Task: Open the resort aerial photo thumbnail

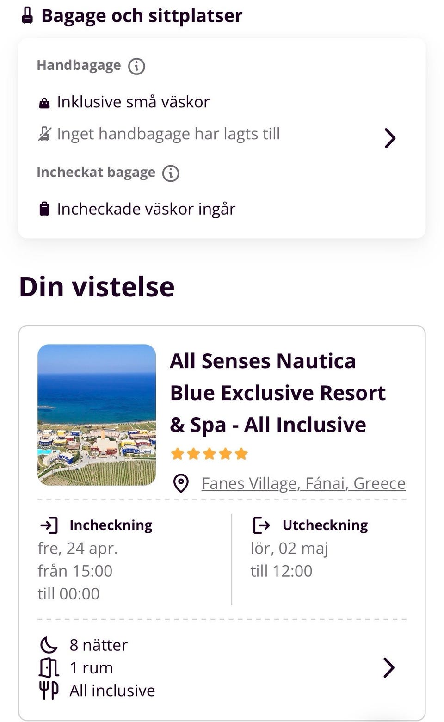Action: pyautogui.click(x=97, y=414)
